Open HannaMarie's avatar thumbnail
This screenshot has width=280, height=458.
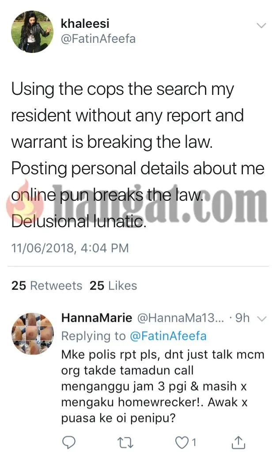pyautogui.click(x=33, y=334)
